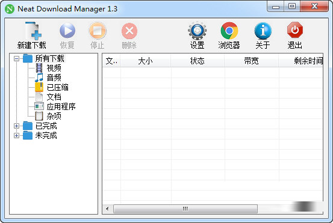The height and width of the screenshot is (223, 333).
Task: Click the Neat Download Manager logo icon
Action: click(10, 9)
